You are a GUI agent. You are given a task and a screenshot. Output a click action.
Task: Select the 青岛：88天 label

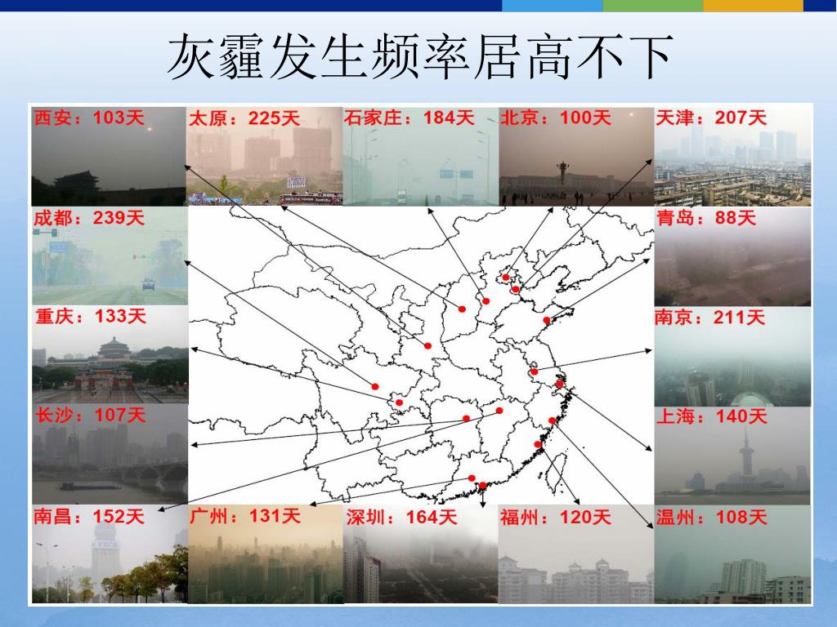706,217
